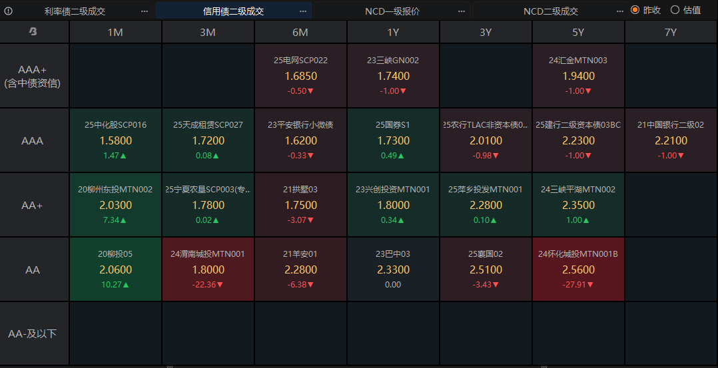This screenshot has width=718, height=368.
Task: Open the 24怀化城投MTN001B red cell
Action: (578, 270)
